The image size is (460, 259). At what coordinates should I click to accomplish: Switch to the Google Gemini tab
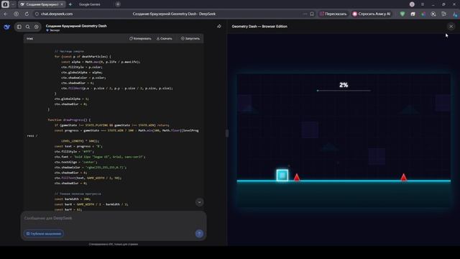(89, 4)
